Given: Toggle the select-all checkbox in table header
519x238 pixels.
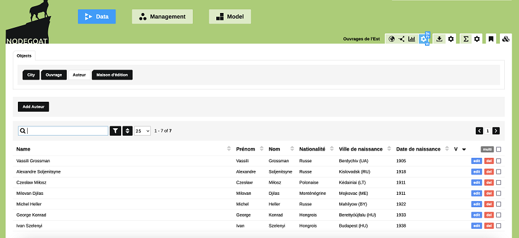Looking at the screenshot, I should click(x=499, y=150).
